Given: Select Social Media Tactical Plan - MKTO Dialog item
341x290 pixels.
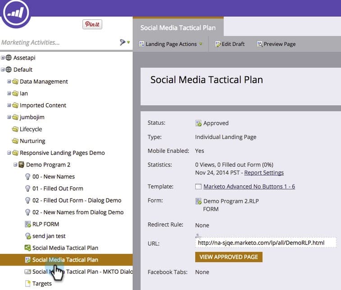Looking at the screenshot, I should coord(82,272).
